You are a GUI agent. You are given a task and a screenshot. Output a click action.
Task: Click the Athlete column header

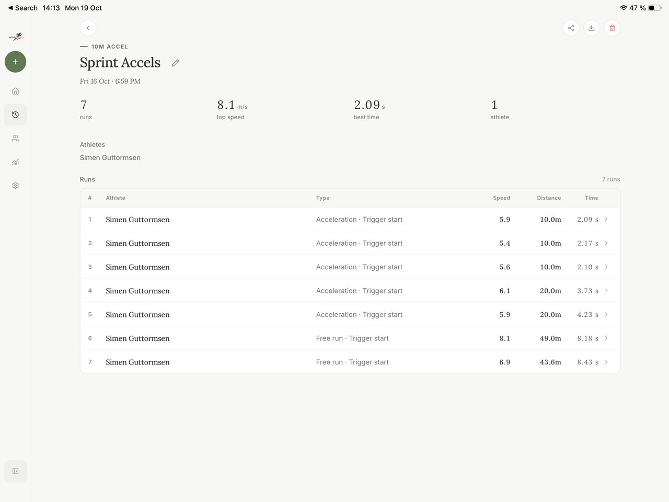[116, 198]
